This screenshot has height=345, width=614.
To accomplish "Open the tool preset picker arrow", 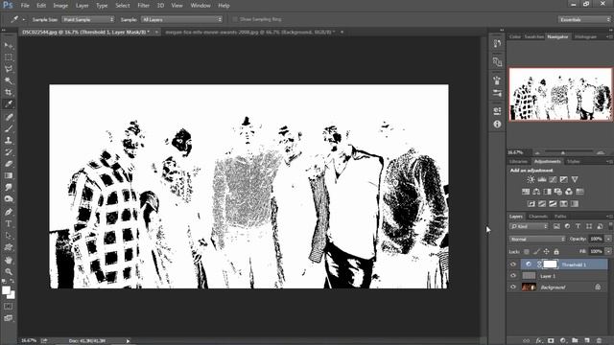I will coord(23,19).
